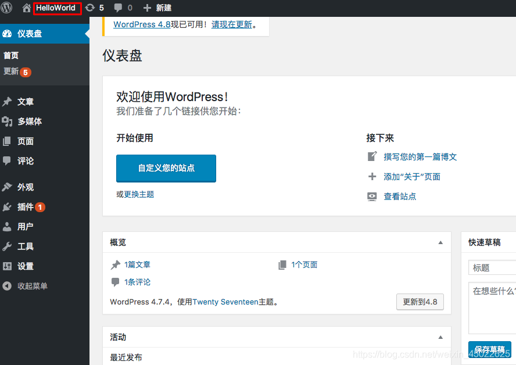Click the 多媒体 media icon in sidebar
Image resolution: width=516 pixels, height=365 pixels.
(x=7, y=121)
